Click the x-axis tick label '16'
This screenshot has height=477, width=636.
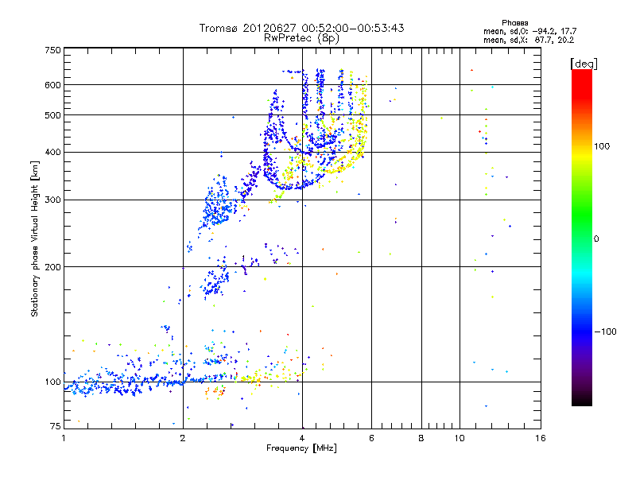pyautogui.click(x=541, y=438)
